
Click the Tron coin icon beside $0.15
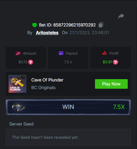tap(30, 62)
